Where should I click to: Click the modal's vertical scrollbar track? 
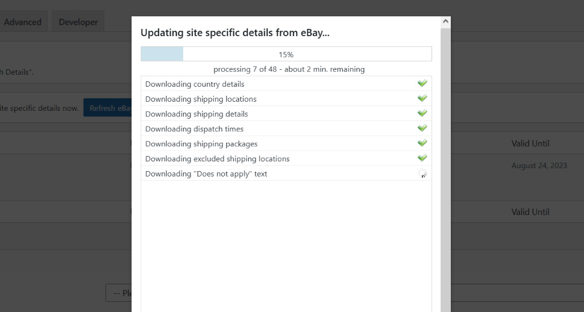445,169
